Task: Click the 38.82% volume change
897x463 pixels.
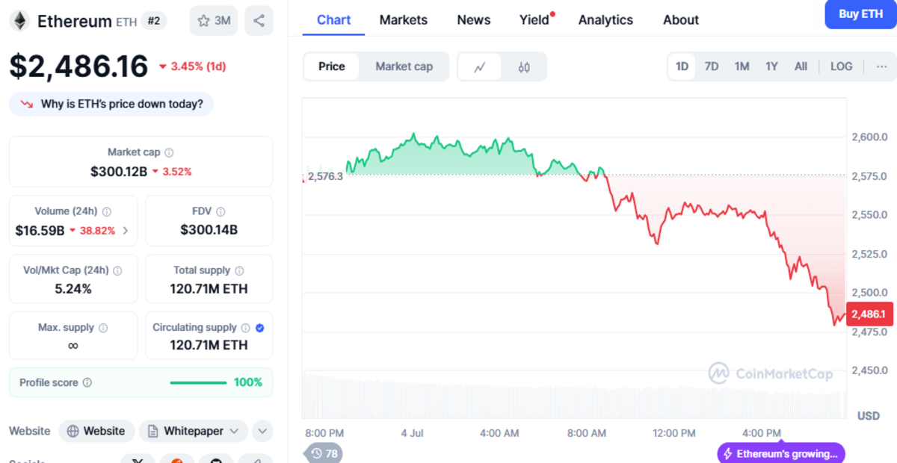Action: [x=96, y=231]
